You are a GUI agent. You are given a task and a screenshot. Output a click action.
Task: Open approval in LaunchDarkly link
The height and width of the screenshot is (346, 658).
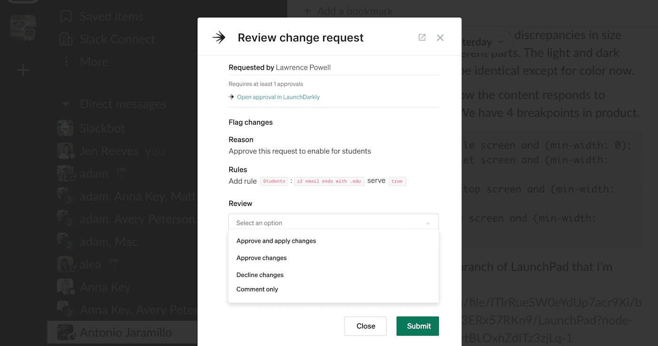(x=278, y=97)
